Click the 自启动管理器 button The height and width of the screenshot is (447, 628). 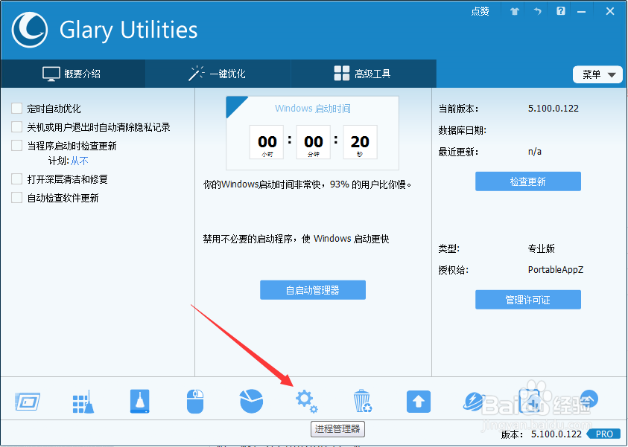(313, 290)
